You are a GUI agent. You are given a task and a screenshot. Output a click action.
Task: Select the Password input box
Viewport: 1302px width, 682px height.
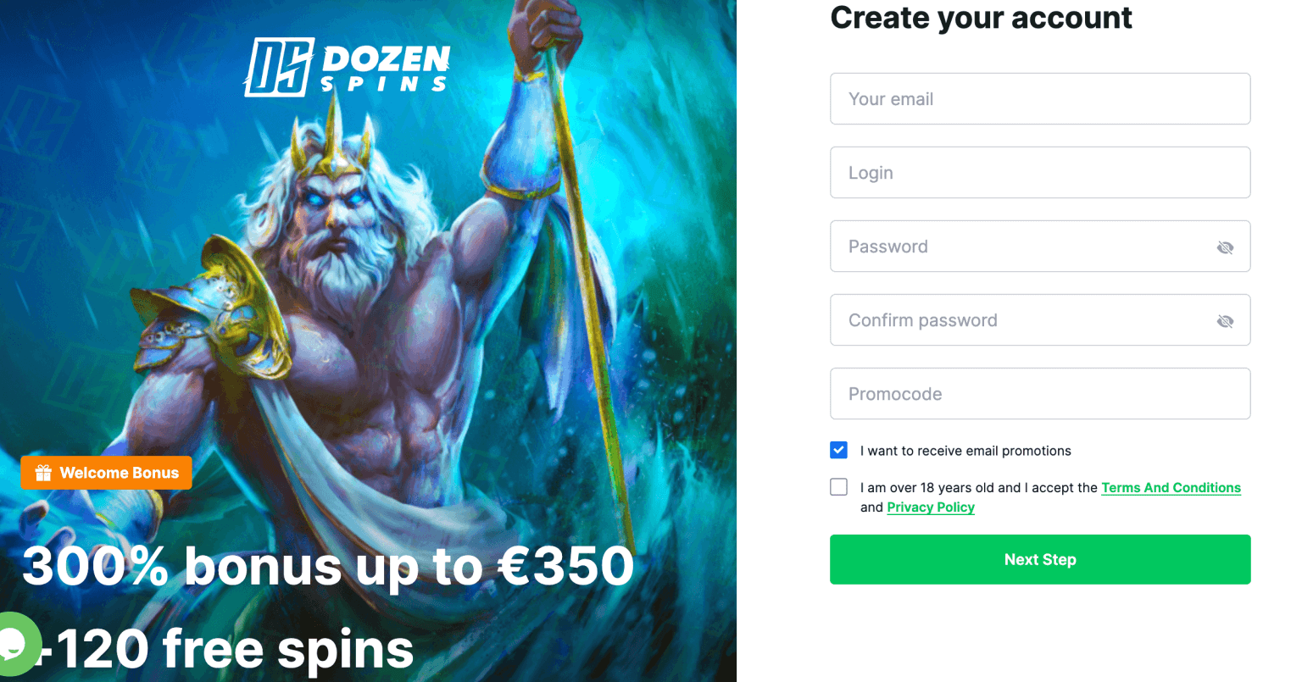1040,246
